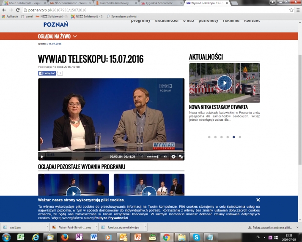302x242 pixels.
Task: Open Firefox from the Windows taskbar
Action: point(65,237)
